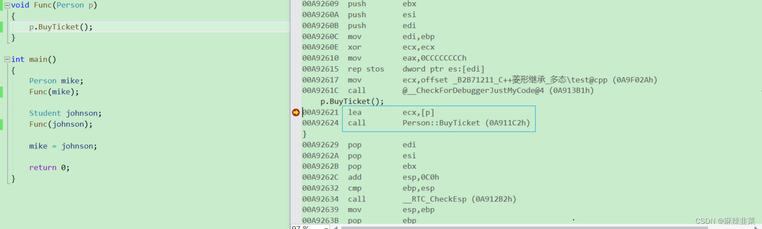Select the line Person mike;
762x229 pixels.
point(56,81)
